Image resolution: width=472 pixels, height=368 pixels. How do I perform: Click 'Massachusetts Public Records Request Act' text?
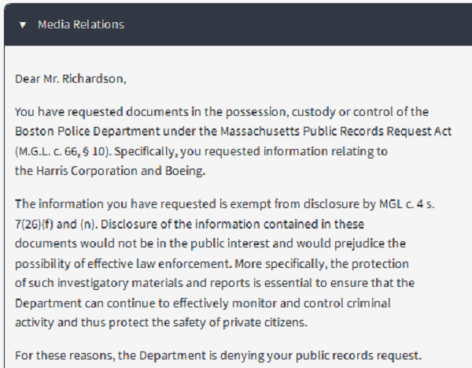pyautogui.click(x=336, y=132)
